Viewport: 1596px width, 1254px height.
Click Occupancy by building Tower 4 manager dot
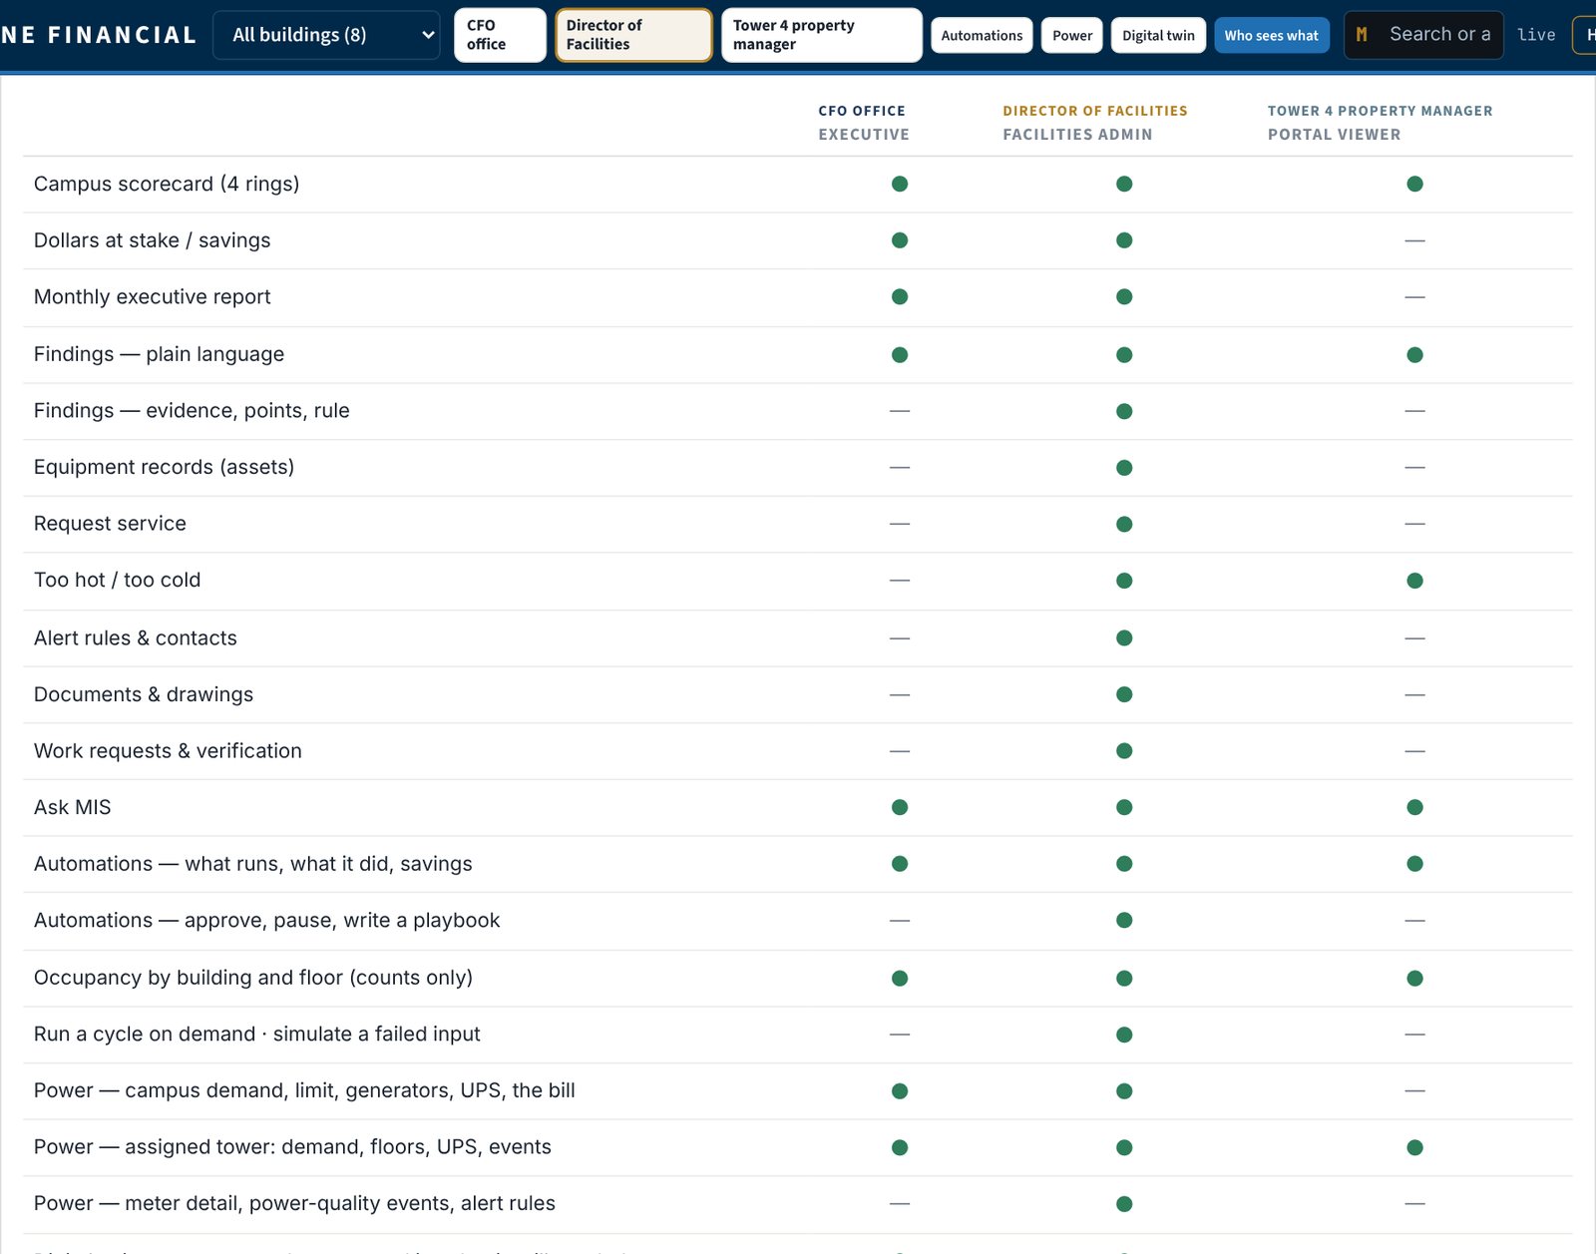coord(1414,978)
